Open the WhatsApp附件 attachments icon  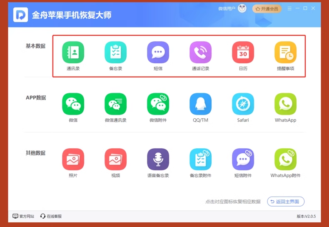(x=286, y=159)
